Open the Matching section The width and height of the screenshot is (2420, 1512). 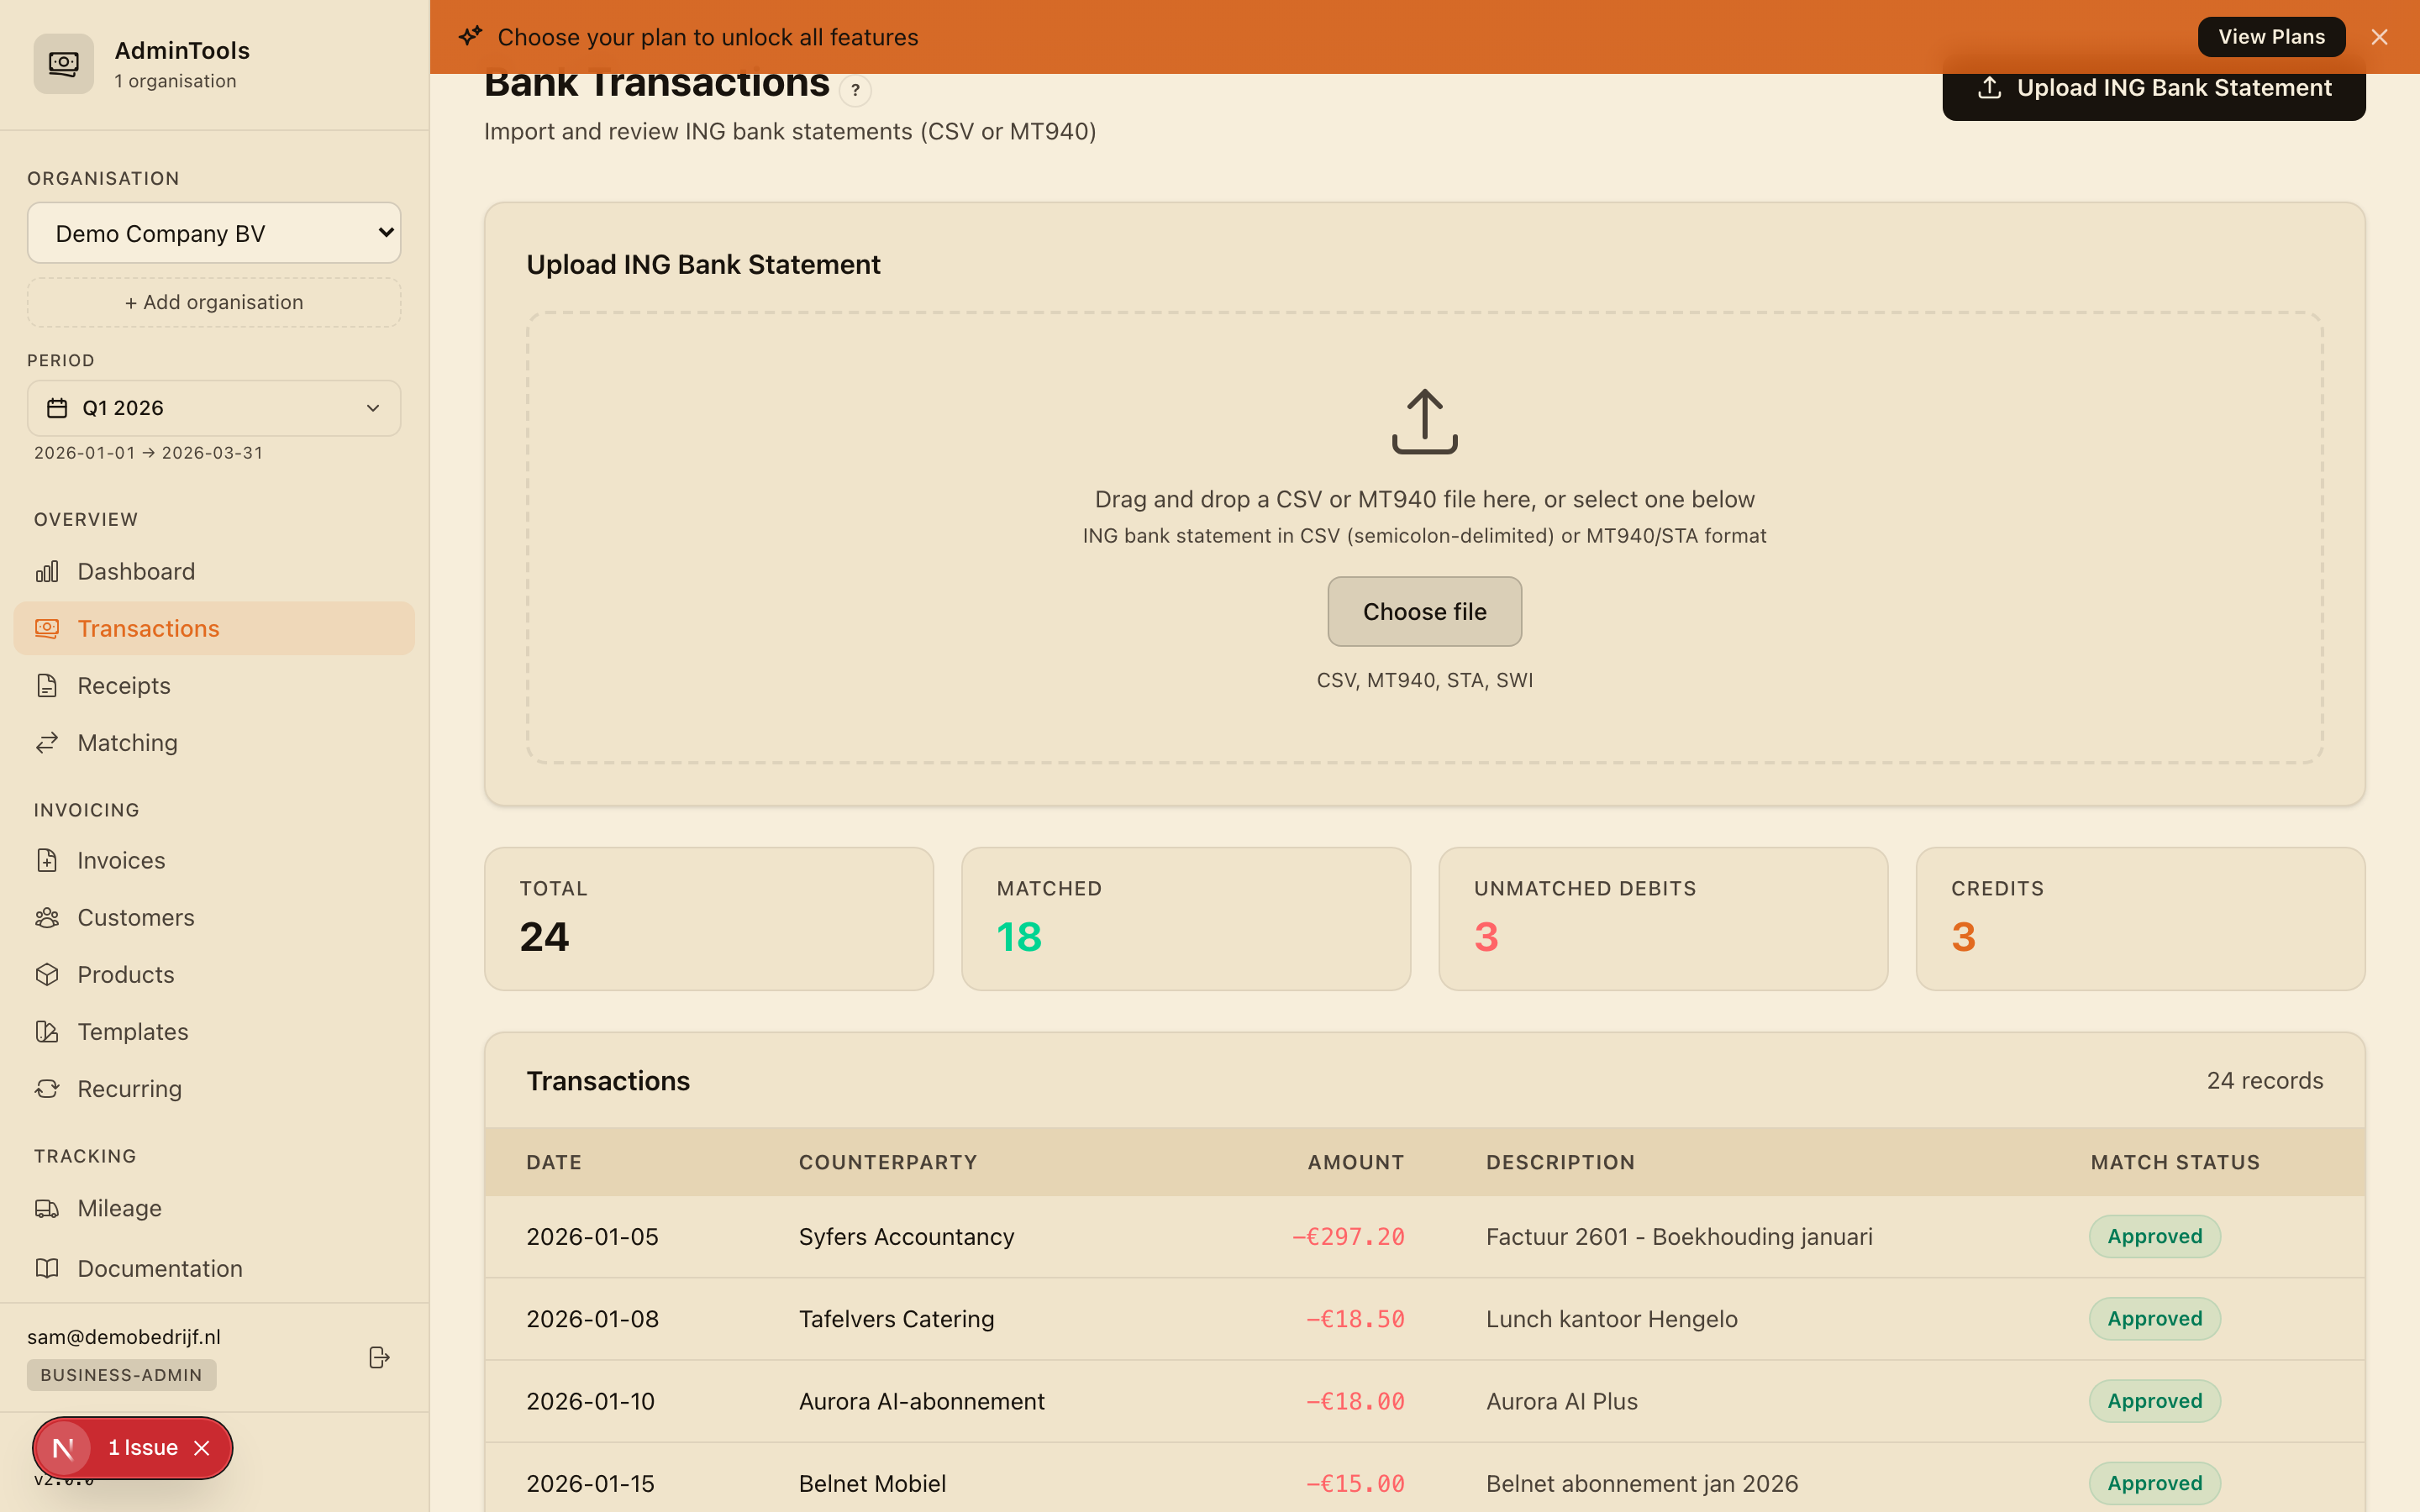pos(214,742)
